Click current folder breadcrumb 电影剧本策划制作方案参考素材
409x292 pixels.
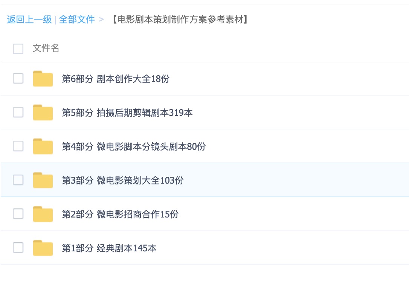point(180,20)
